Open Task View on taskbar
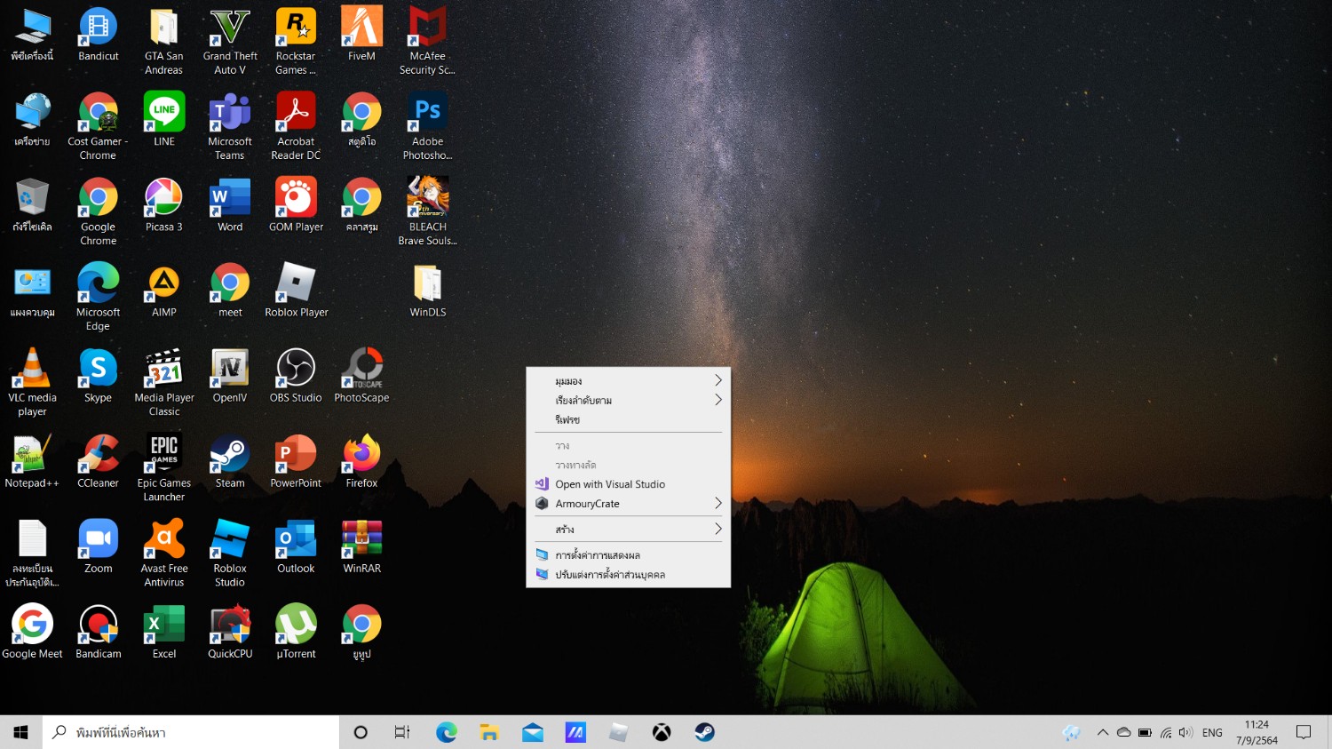The height and width of the screenshot is (749, 1332). point(402,732)
